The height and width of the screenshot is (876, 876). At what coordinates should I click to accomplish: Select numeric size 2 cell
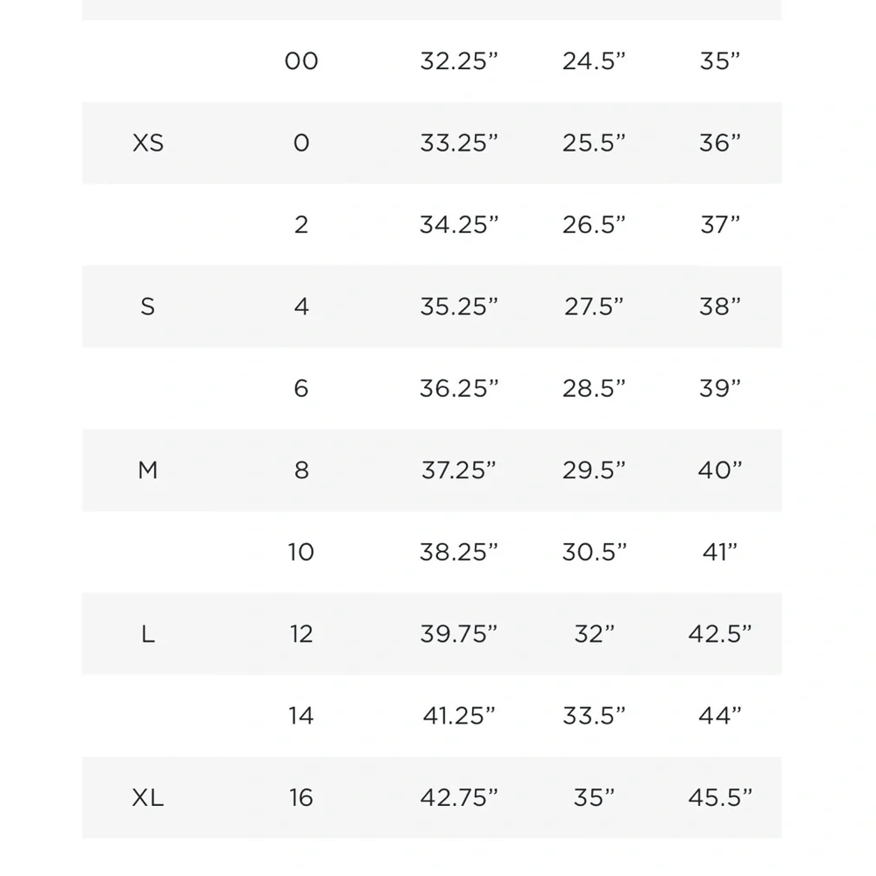coord(301,224)
